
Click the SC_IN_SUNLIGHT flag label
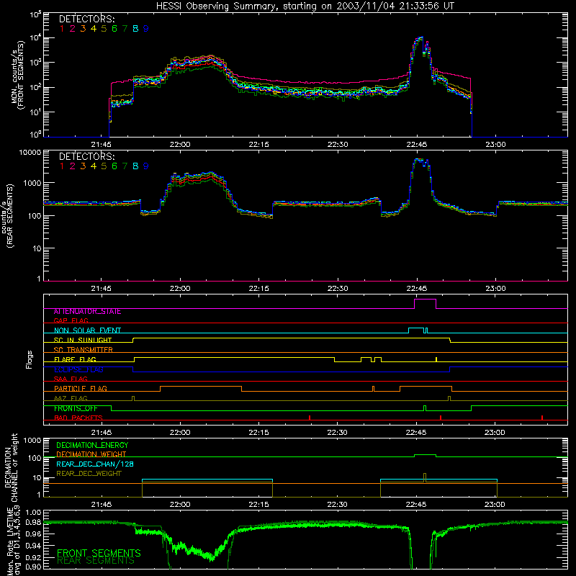83,340
